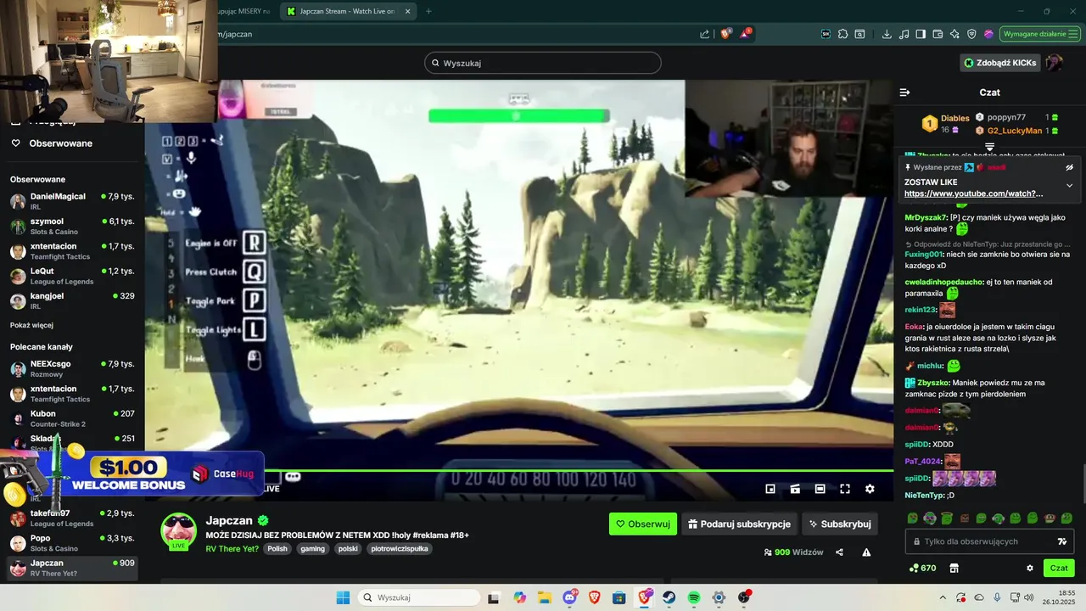Open Brave VPN shield icon
This screenshot has width=1086, height=611.
(x=971, y=34)
